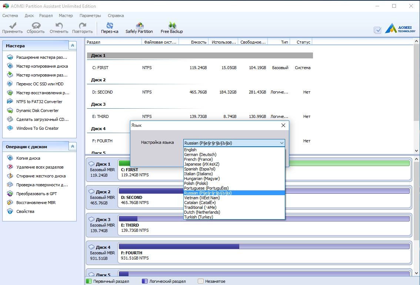Choose Japanese in the language list
420x285 pixels.
[x=234, y=164]
